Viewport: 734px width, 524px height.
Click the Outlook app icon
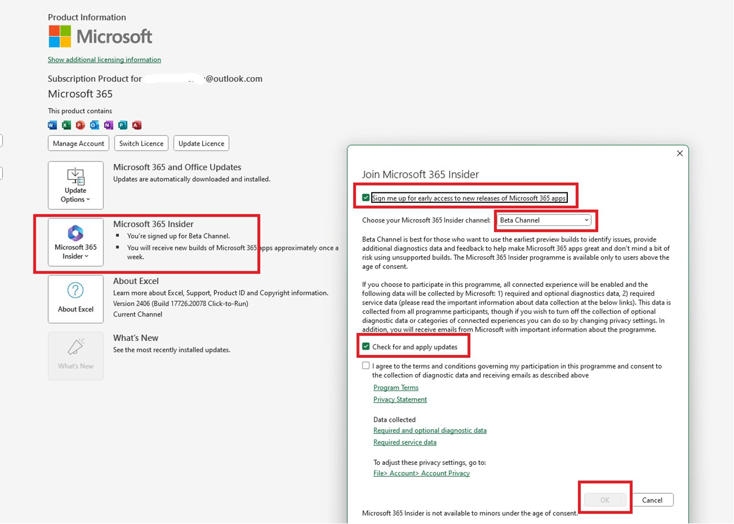(94, 125)
